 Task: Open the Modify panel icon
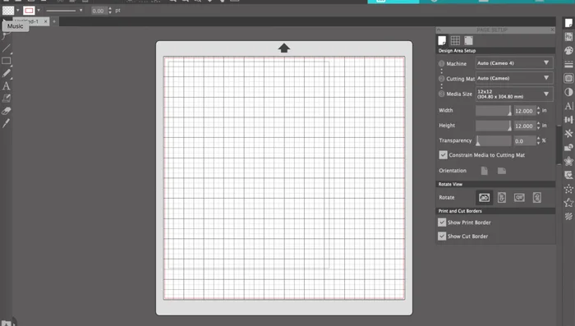568,148
